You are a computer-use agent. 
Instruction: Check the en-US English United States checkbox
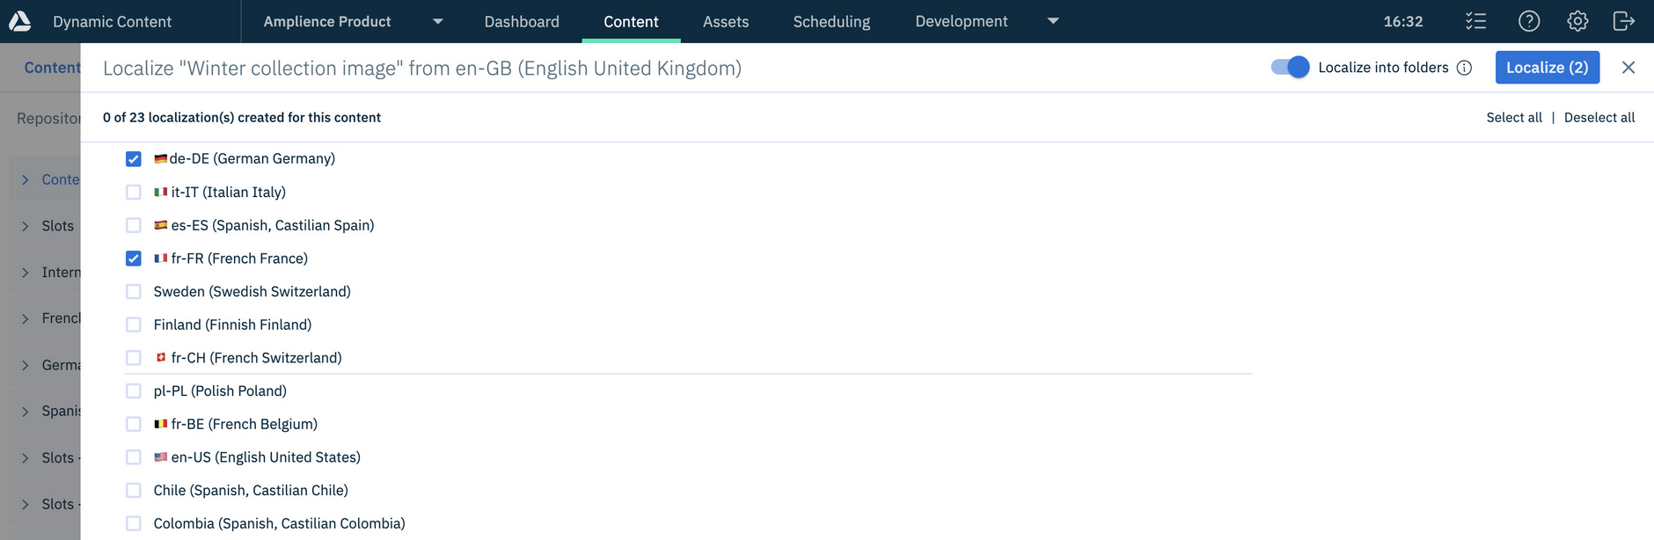pos(134,457)
